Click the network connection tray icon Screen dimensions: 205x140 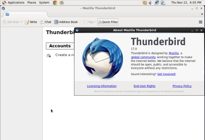point(157,3)
